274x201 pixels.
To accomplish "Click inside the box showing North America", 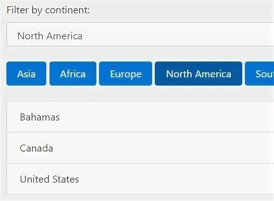I will (x=140, y=34).
